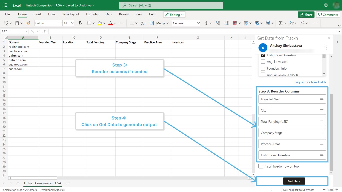Viewport: 342px width, 192px height.
Task: Toggle Wrap Text icon
Action: click(x=143, y=23)
